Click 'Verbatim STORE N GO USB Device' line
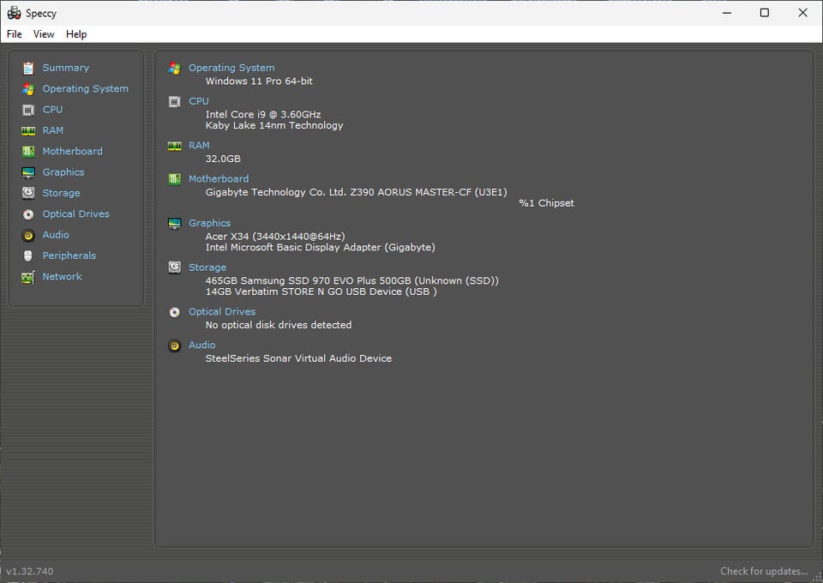823x583 pixels. [321, 291]
